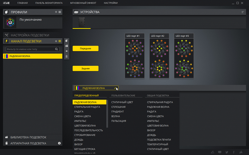Open the Twitter icon in the bottom bar
This screenshot has width=249, height=155.
[x=227, y=152]
